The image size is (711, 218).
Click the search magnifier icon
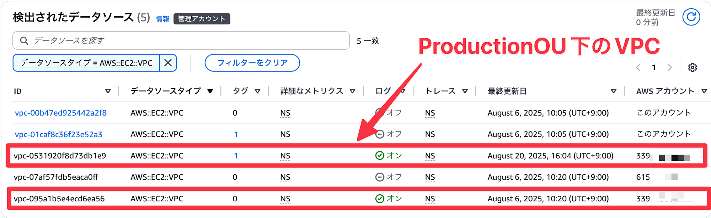(x=24, y=40)
